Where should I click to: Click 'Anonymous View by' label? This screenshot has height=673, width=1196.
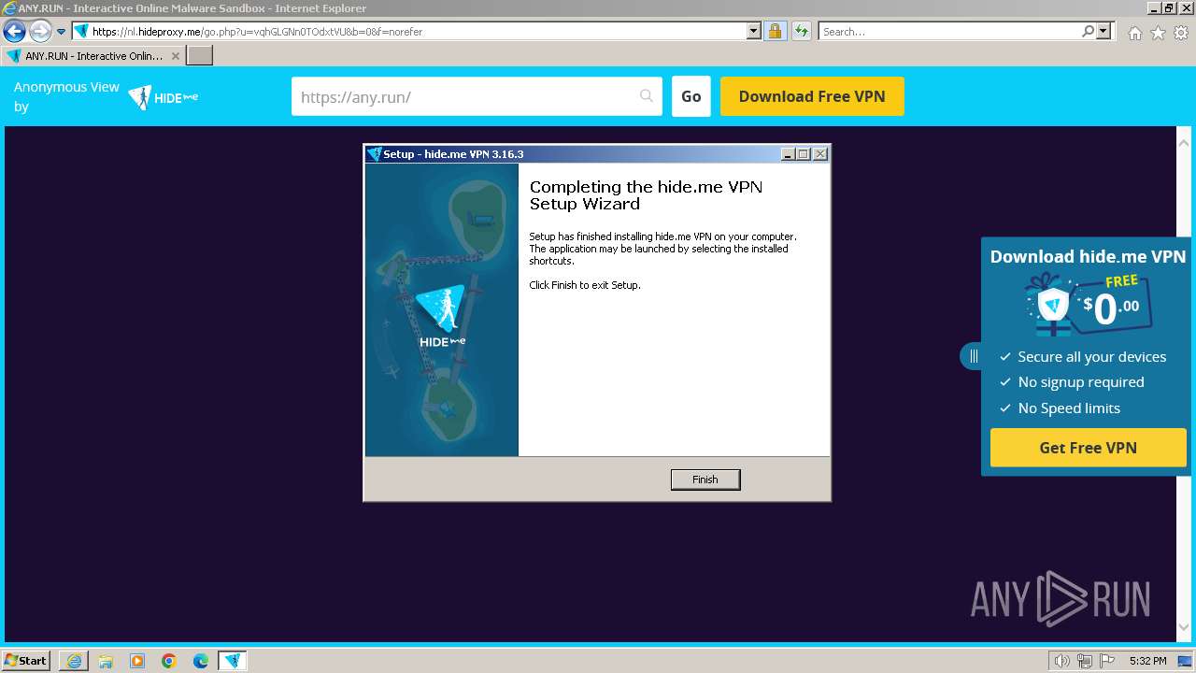tap(66, 96)
